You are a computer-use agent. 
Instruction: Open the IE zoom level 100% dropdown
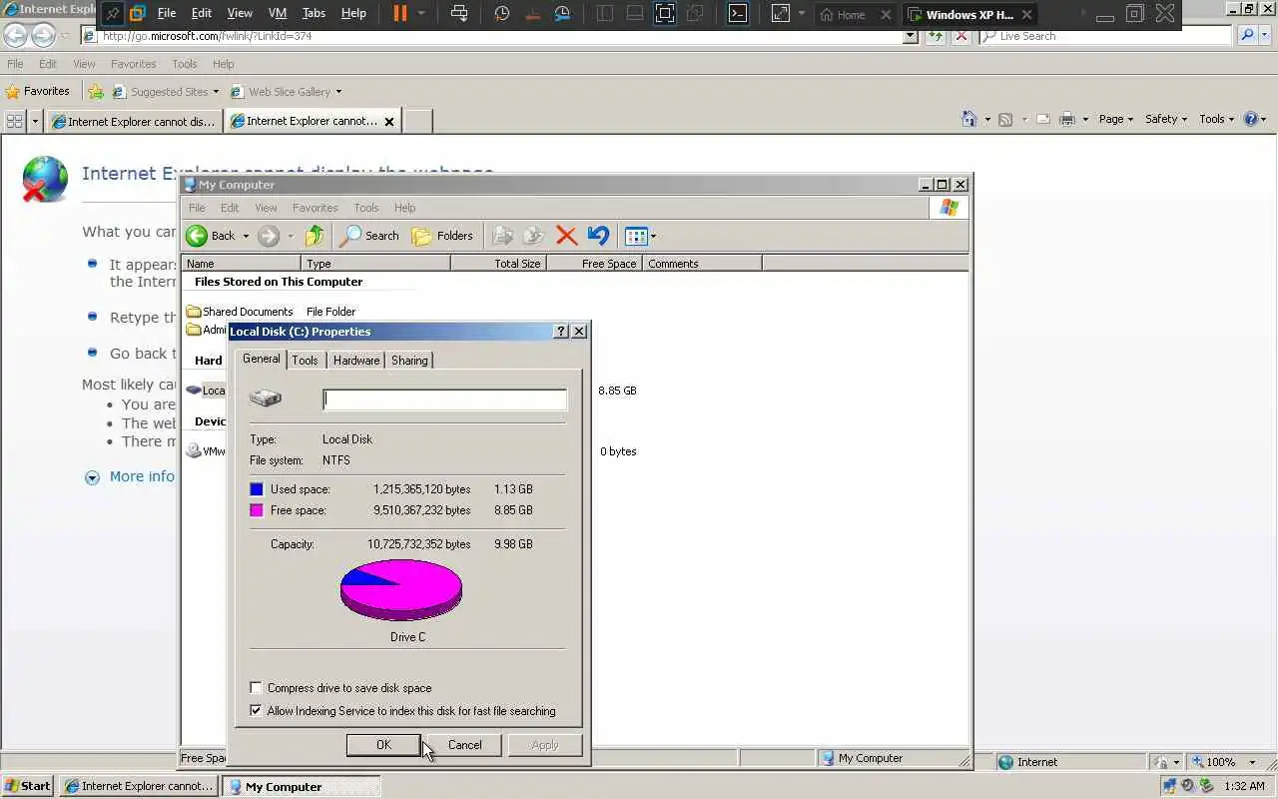point(1252,762)
